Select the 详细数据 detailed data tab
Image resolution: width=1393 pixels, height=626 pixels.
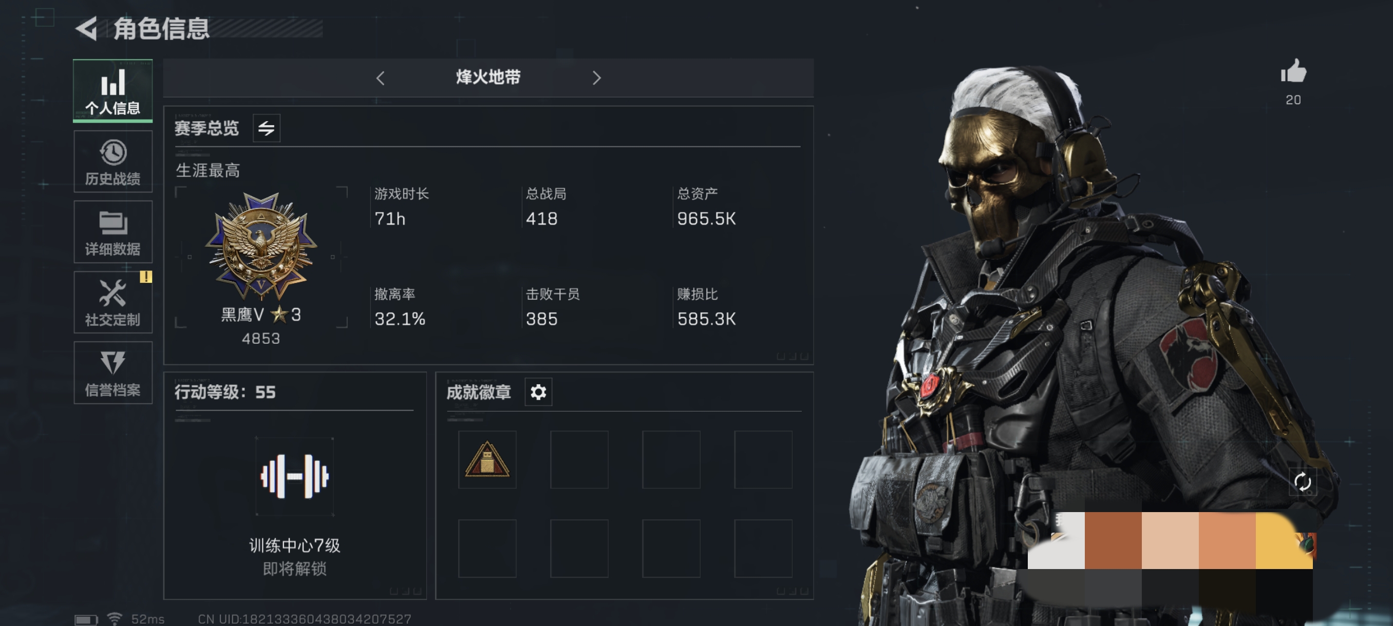(112, 232)
